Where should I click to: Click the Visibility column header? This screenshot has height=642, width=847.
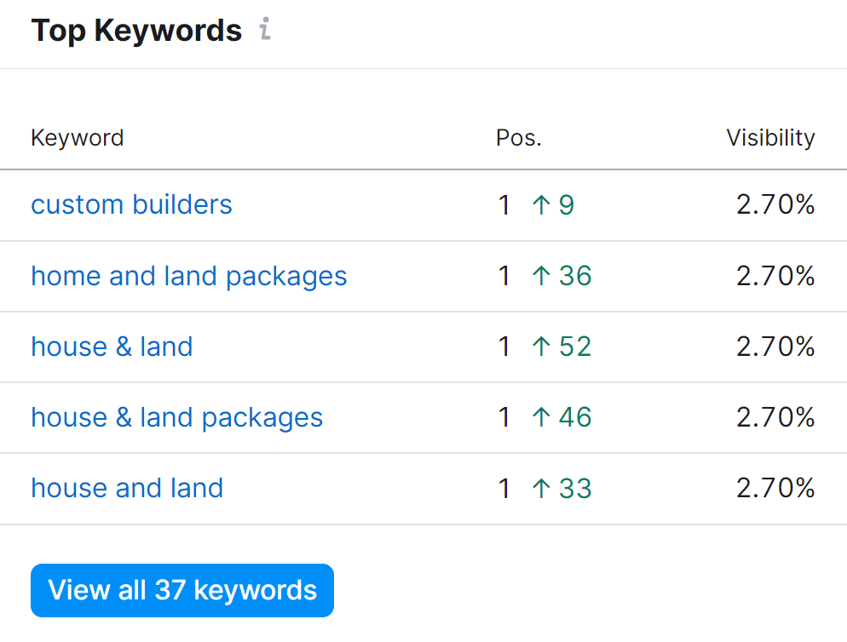click(771, 138)
